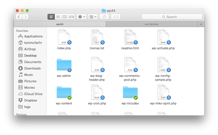Open the gear Action dropdown

coord(82,17)
